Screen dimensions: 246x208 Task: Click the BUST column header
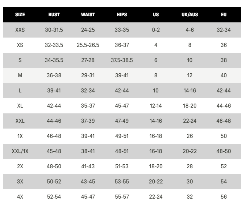click(x=54, y=15)
